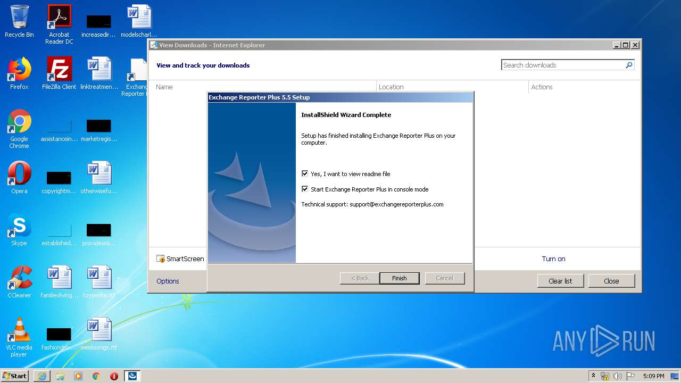Screen dimensions: 681x383
Task: Click the volume icon in system tray
Action: pyautogui.click(x=617, y=376)
